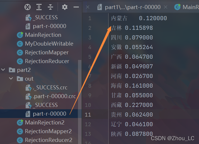Collapse the out folder
The height and width of the screenshot is (144, 199).
11,79
